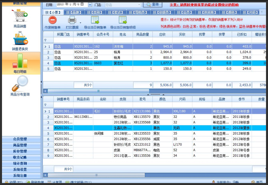The image size is (268, 185).
Task: Open the red underlined 注意 warning link
Action: (204, 5)
